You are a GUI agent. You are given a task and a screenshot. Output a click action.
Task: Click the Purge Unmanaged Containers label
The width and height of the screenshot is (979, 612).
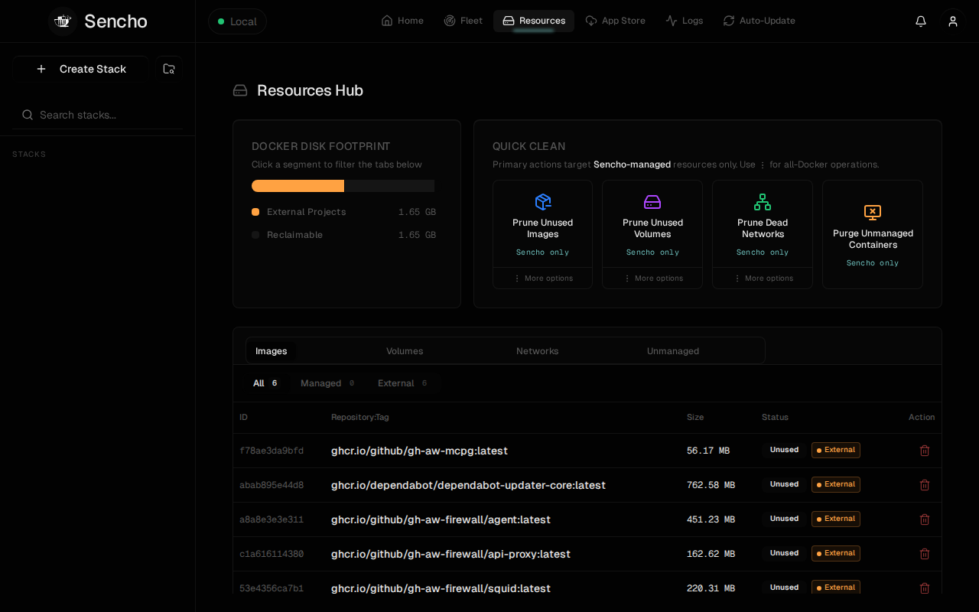(873, 239)
